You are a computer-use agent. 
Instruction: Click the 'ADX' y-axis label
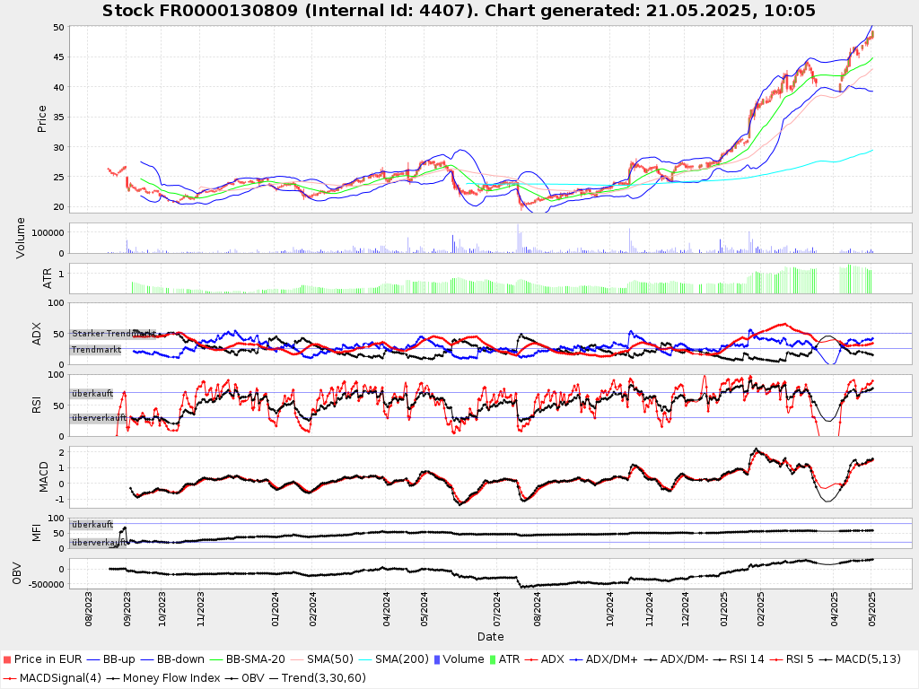coord(37,334)
